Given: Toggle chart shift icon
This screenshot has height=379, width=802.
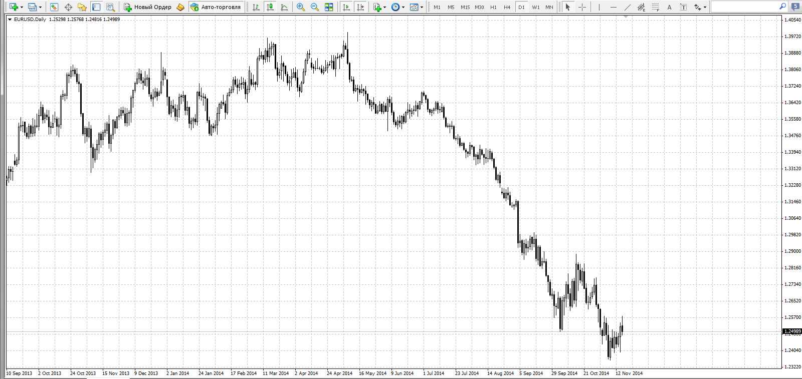Looking at the screenshot, I should (360, 7).
